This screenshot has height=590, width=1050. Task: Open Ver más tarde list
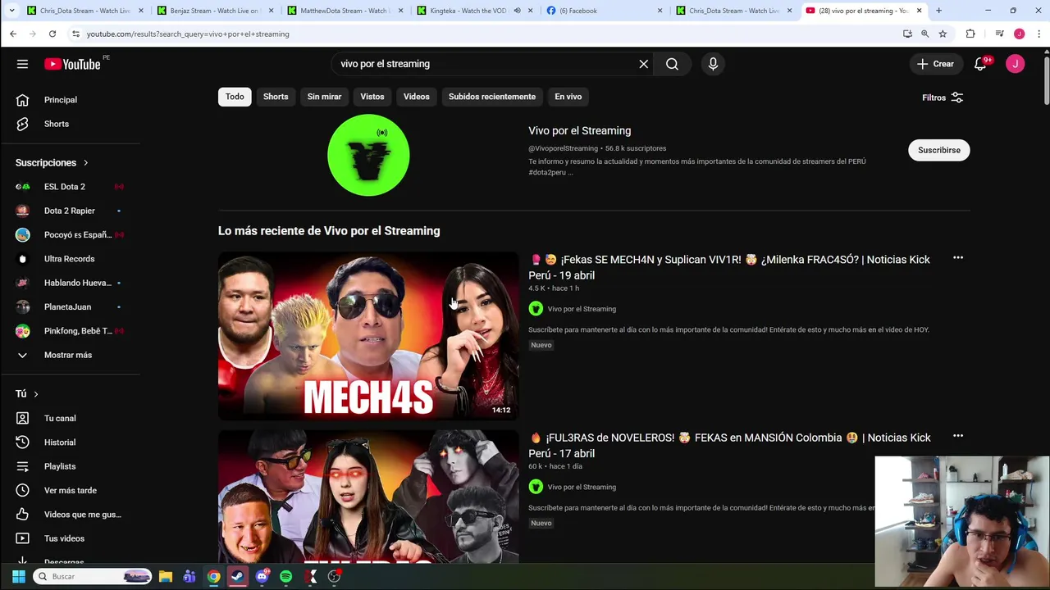tap(71, 490)
